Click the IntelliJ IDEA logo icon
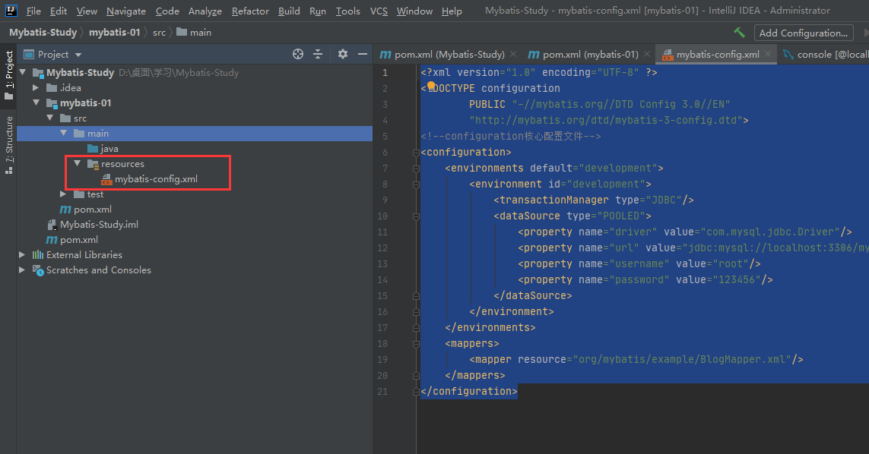Screen dimensions: 869x454 coord(11,10)
